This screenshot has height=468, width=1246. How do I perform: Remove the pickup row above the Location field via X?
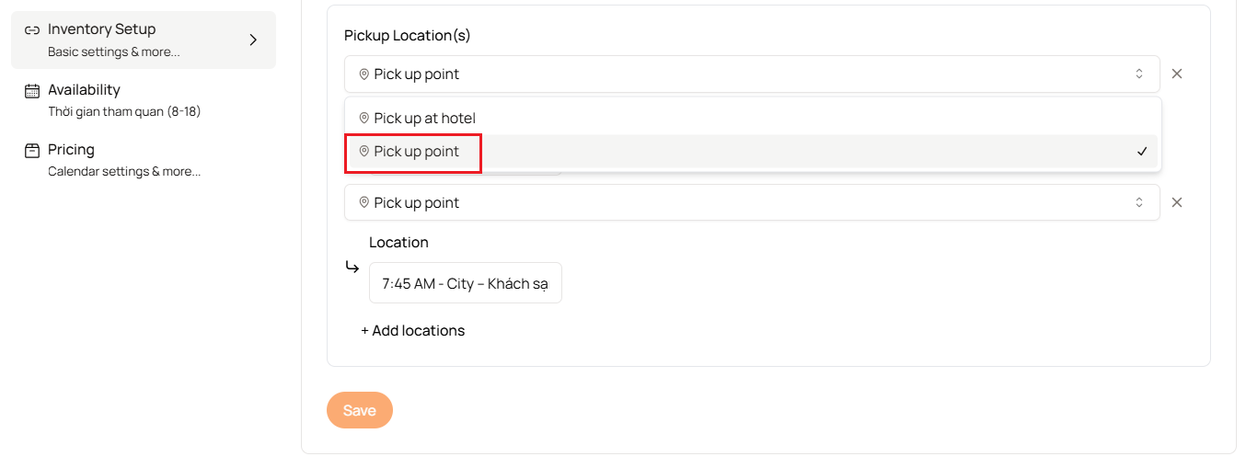click(1176, 202)
